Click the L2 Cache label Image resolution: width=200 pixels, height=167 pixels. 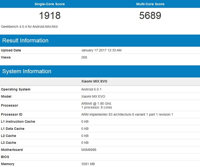pos(8,136)
